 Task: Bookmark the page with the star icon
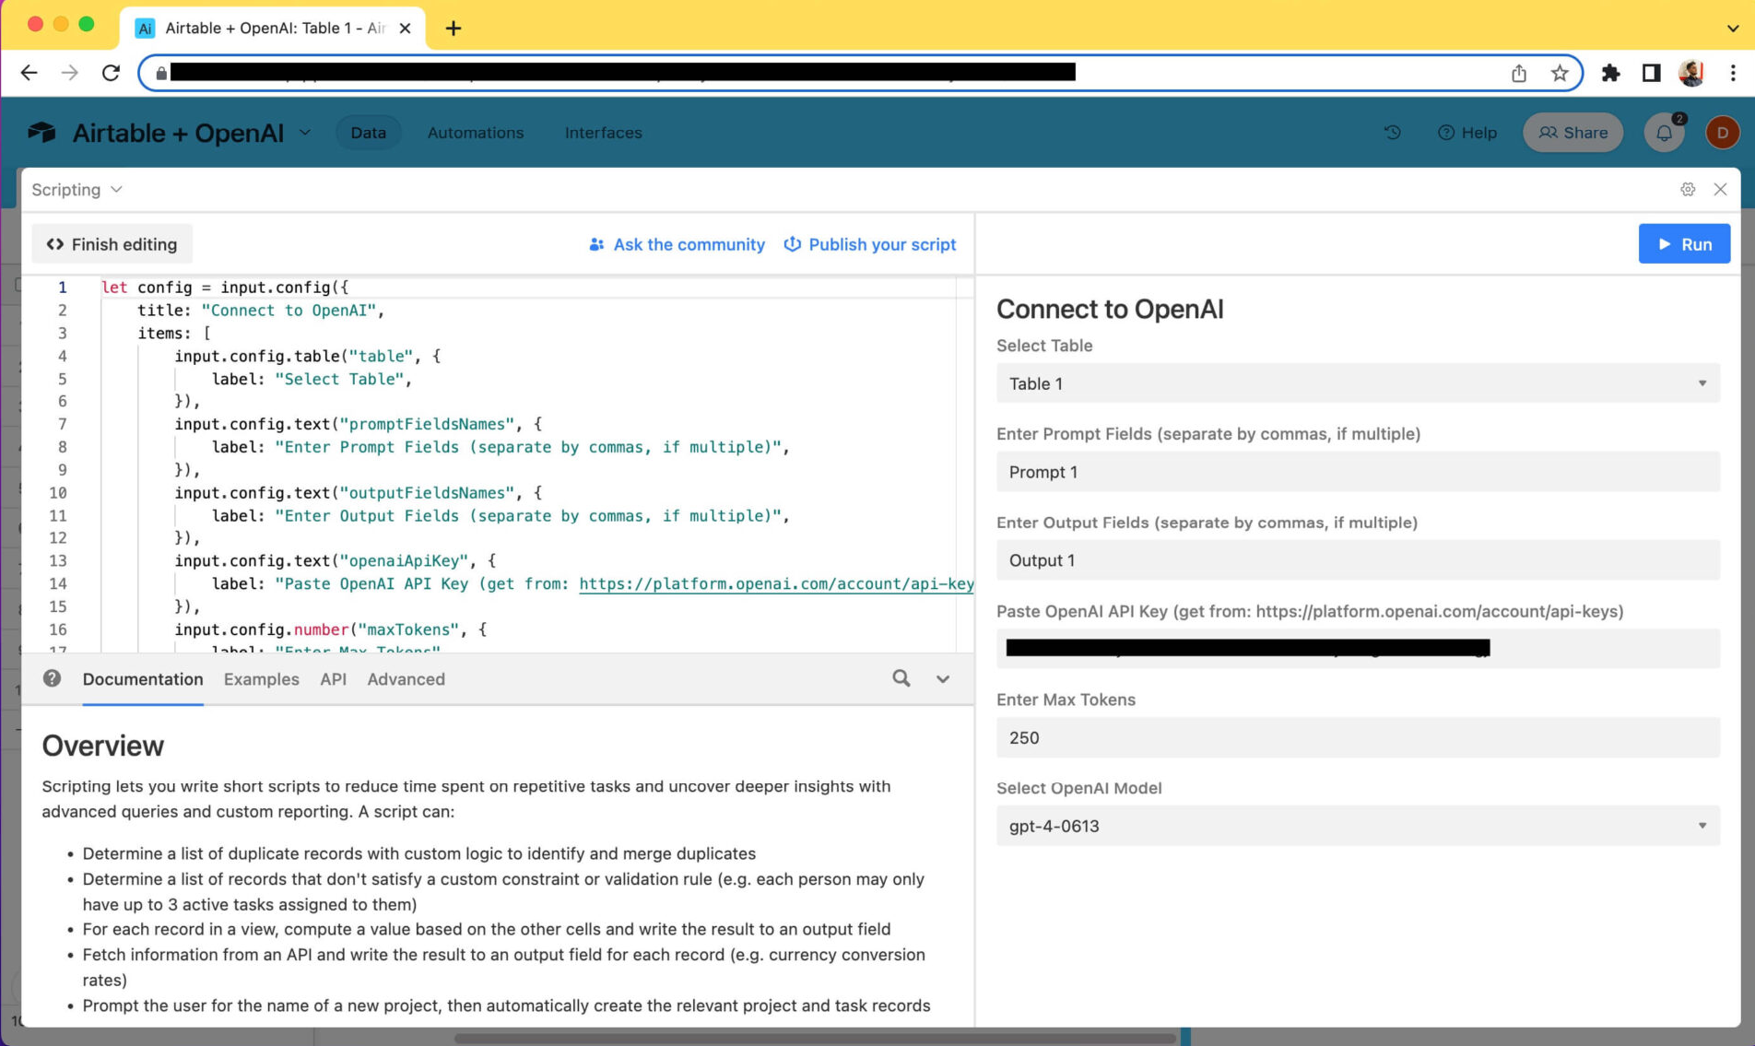1559,72
